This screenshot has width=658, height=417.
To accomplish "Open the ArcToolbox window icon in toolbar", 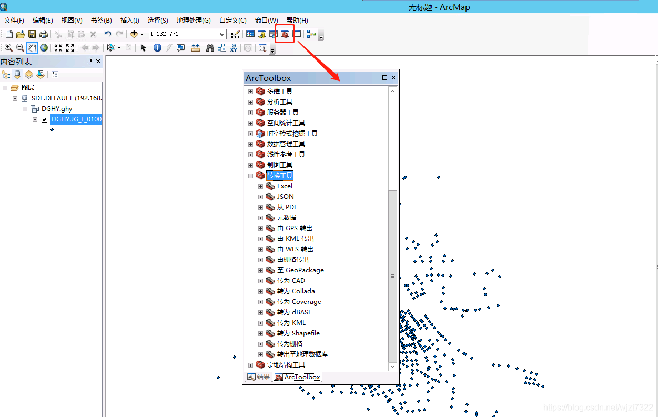I will click(285, 34).
